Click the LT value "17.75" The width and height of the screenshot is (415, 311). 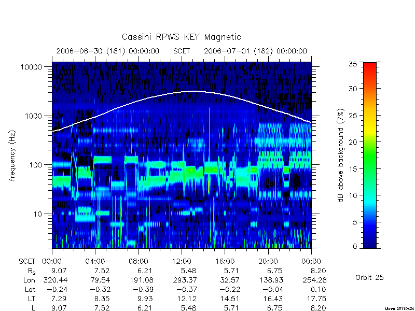point(316,299)
